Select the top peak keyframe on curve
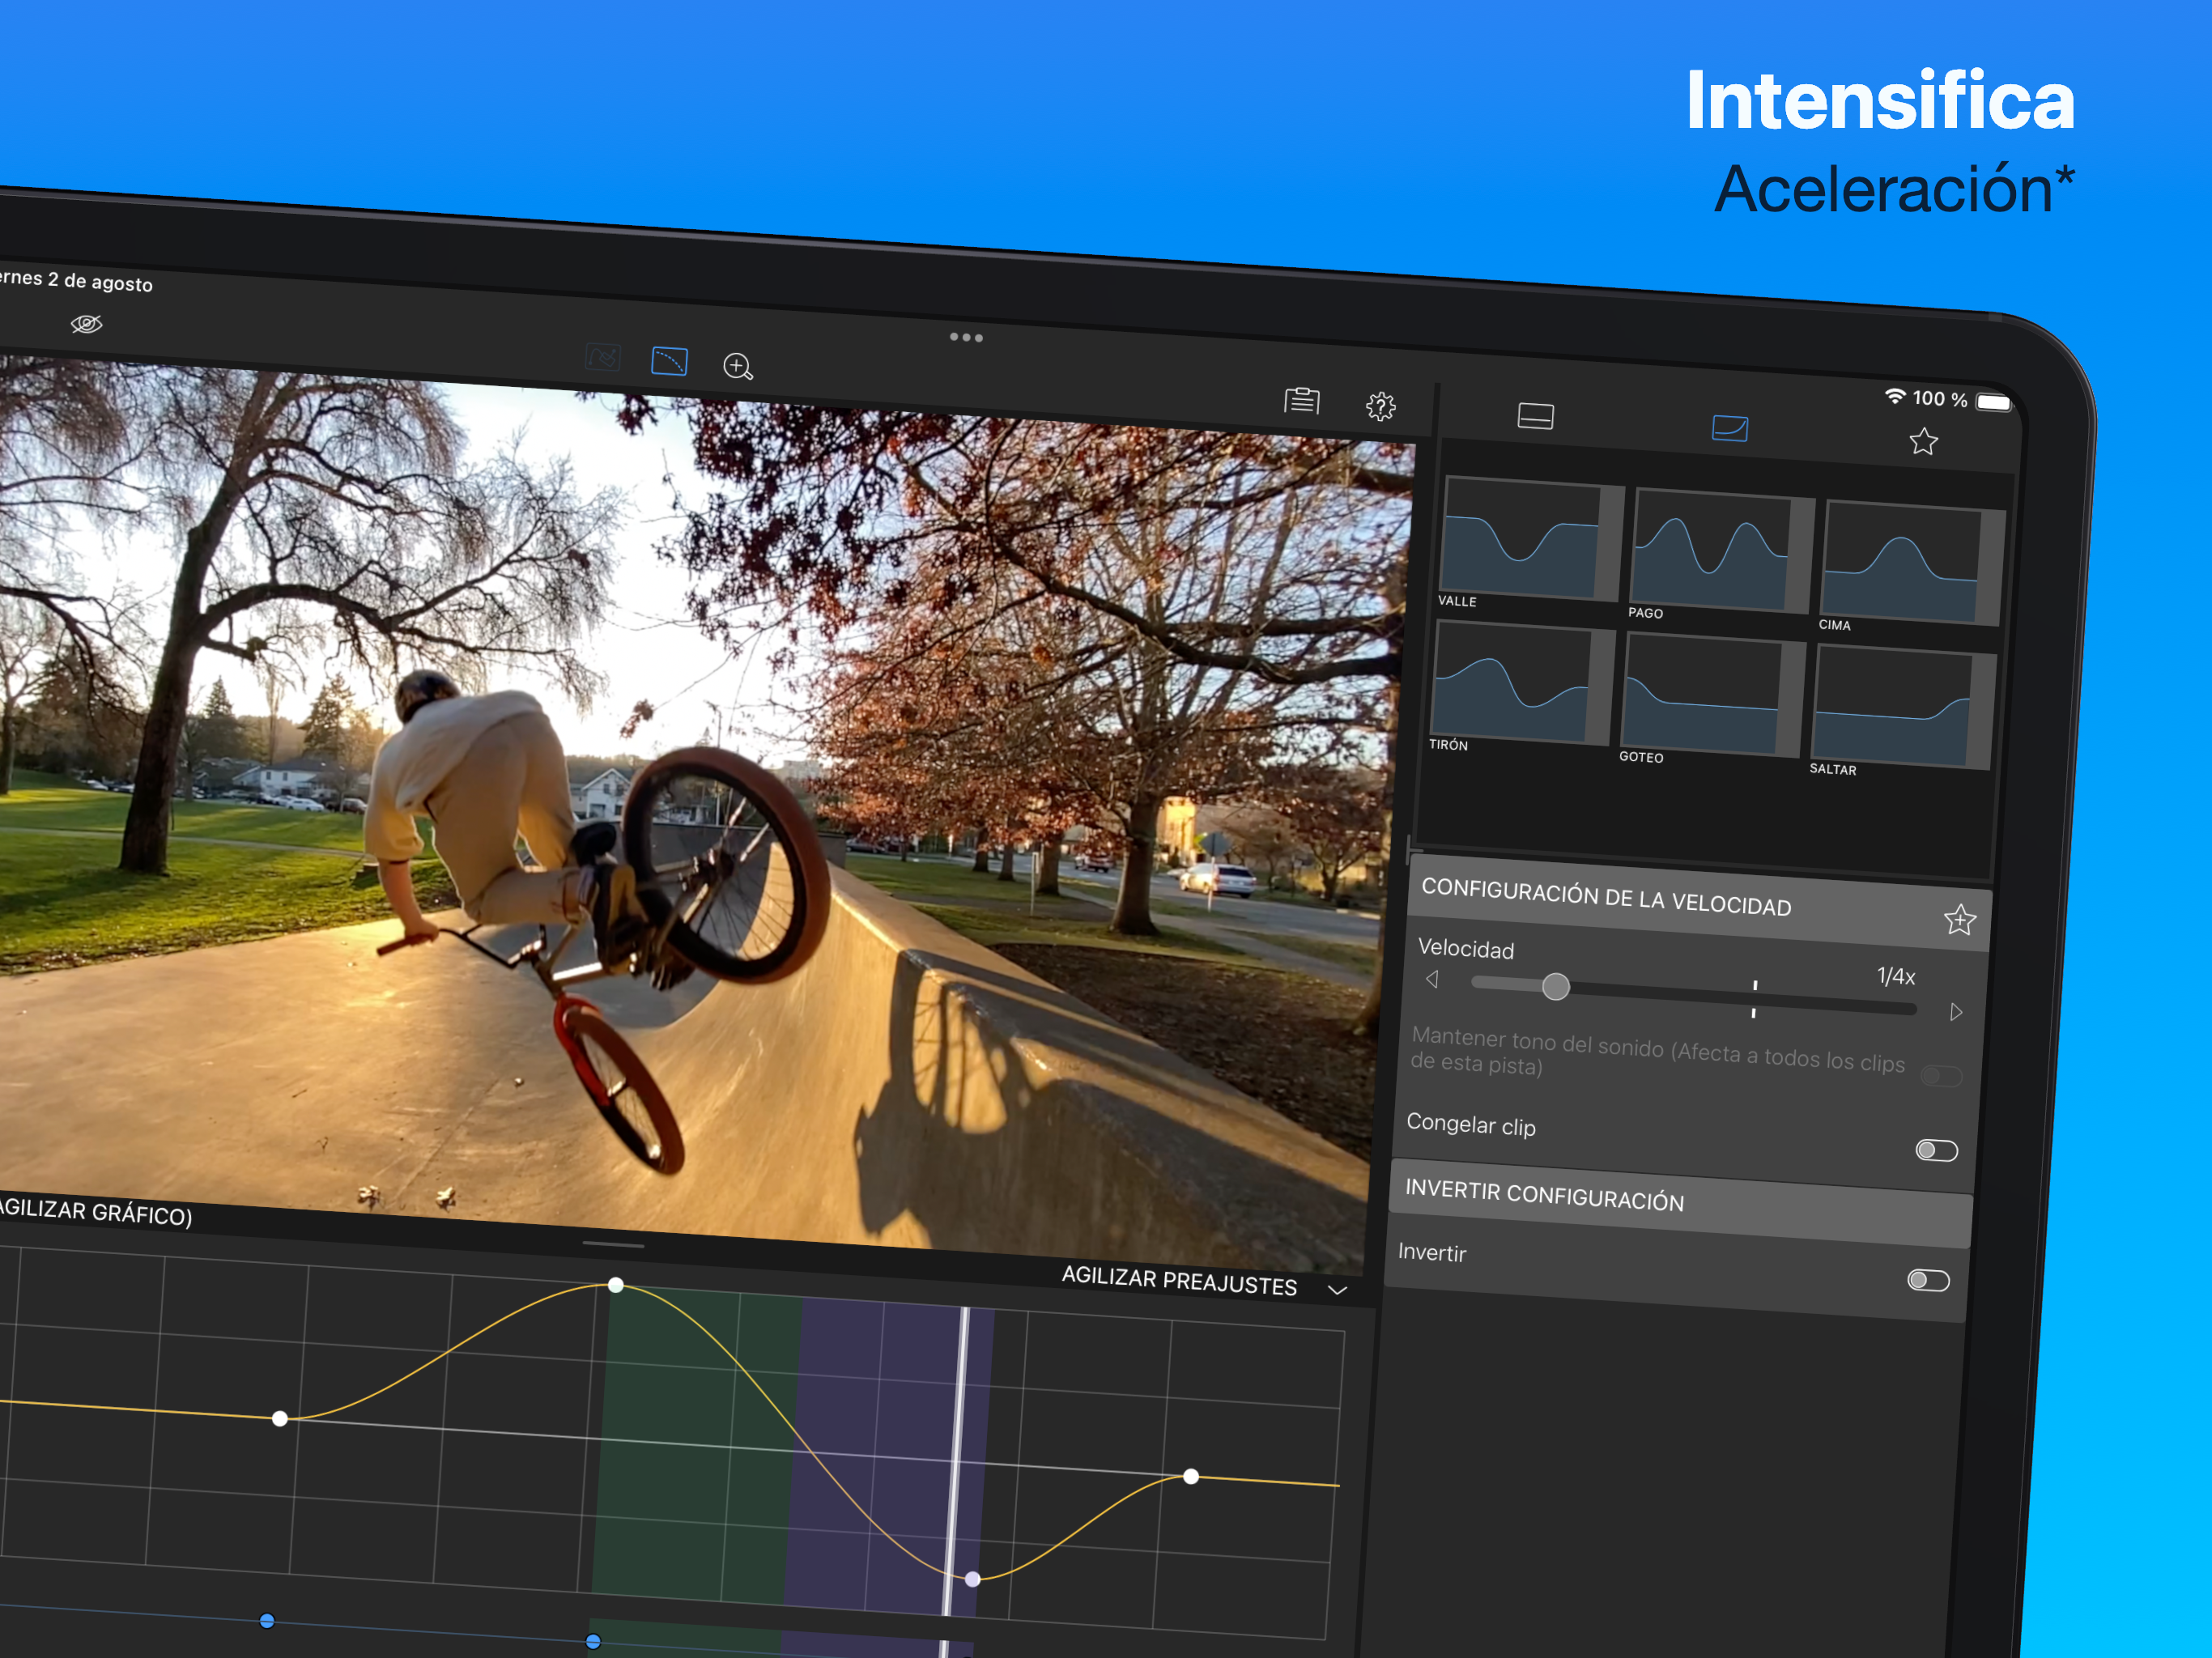Screen dimensions: 2212x1658 pos(616,1285)
